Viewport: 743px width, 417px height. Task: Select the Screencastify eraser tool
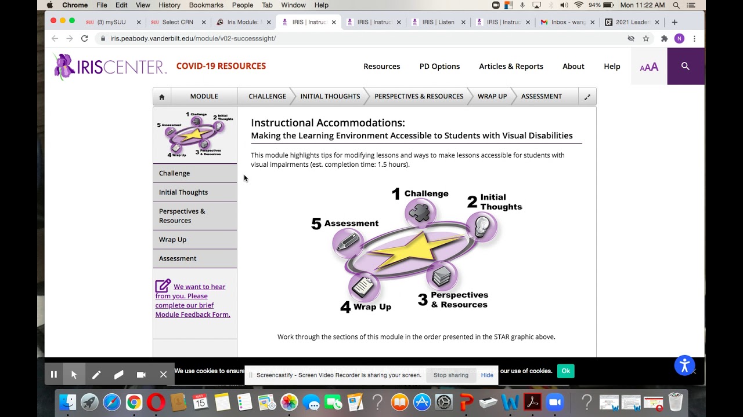119,375
